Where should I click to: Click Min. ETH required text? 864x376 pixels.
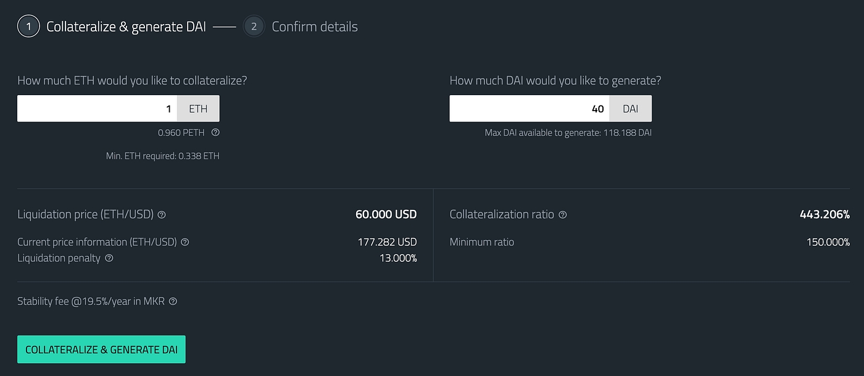click(162, 156)
